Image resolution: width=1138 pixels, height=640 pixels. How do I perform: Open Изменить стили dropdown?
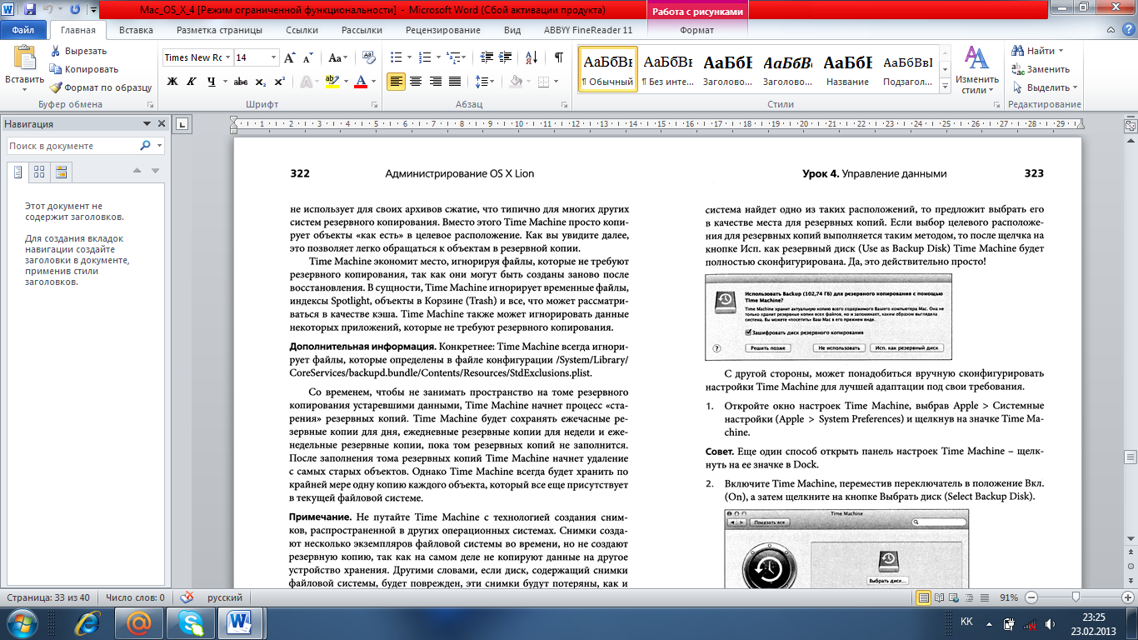coord(977,70)
